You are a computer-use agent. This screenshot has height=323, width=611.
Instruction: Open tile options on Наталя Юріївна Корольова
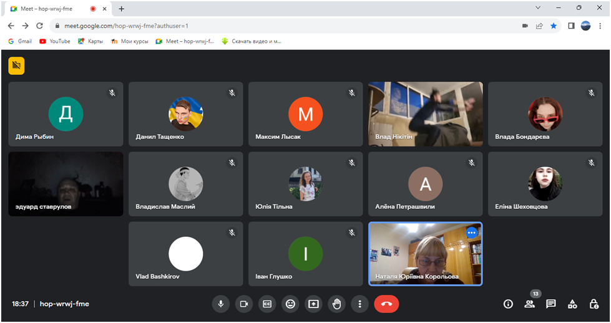[472, 232]
